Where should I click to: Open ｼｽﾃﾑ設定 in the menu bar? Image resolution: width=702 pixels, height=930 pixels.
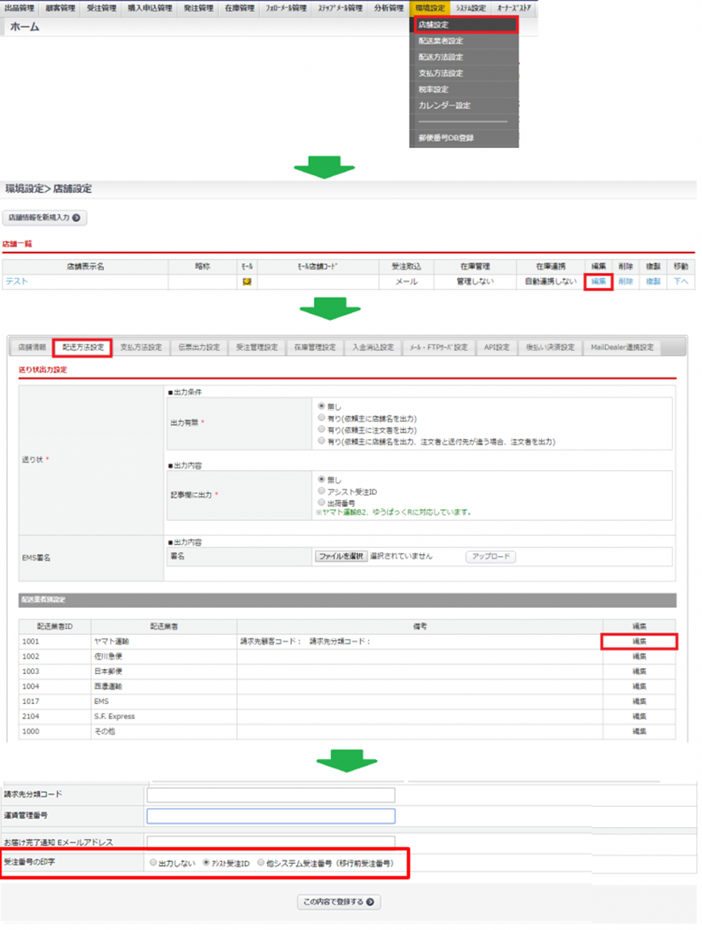tap(471, 9)
